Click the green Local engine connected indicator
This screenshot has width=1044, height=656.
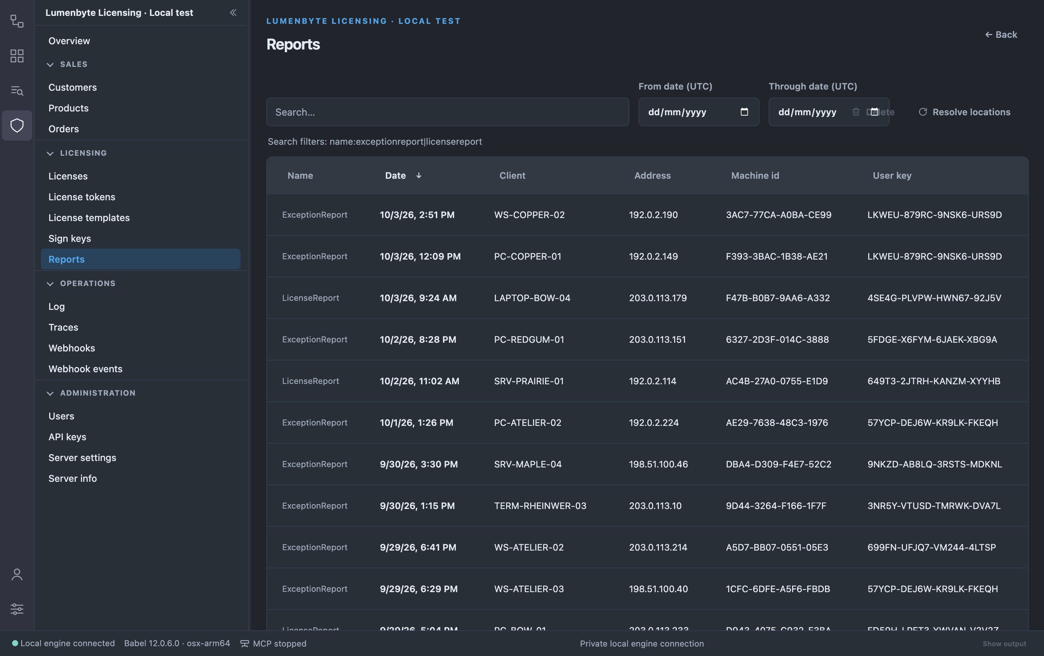[x=15, y=643]
